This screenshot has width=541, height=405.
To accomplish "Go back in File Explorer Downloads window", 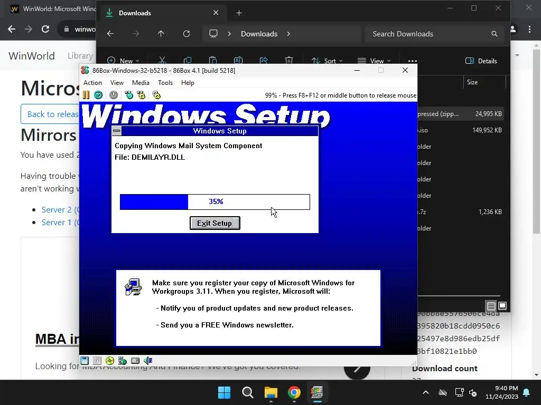I will (110, 34).
